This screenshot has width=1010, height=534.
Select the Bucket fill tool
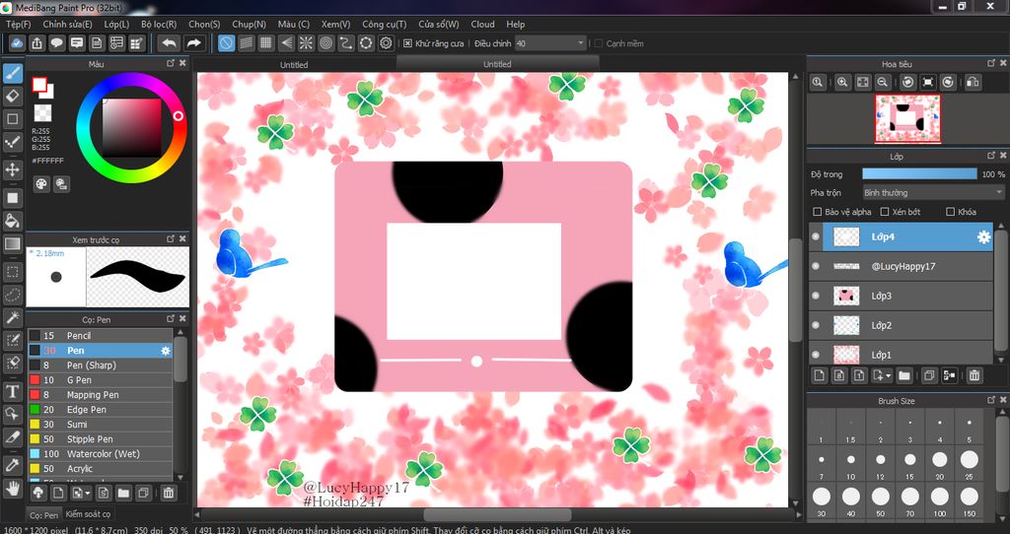12,221
